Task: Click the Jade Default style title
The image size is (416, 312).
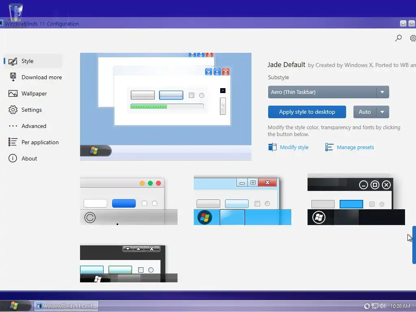Action: pyautogui.click(x=286, y=65)
